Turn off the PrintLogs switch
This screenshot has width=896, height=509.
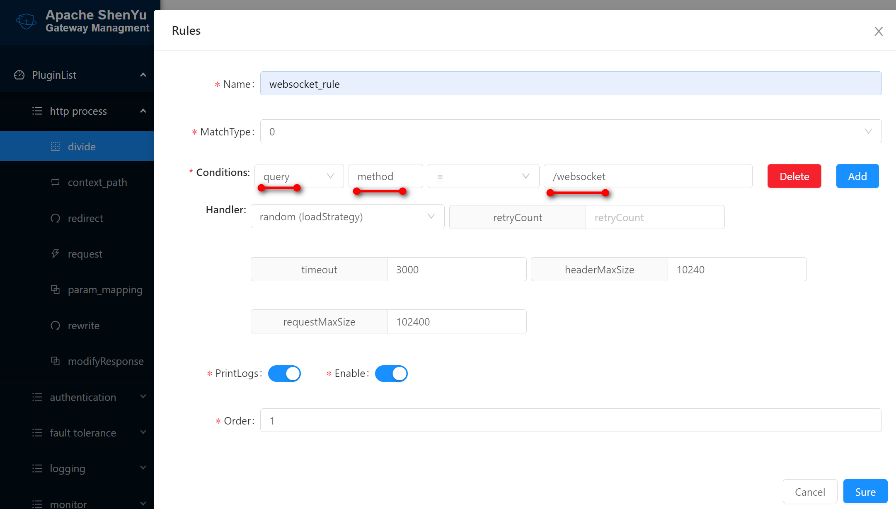[284, 374]
